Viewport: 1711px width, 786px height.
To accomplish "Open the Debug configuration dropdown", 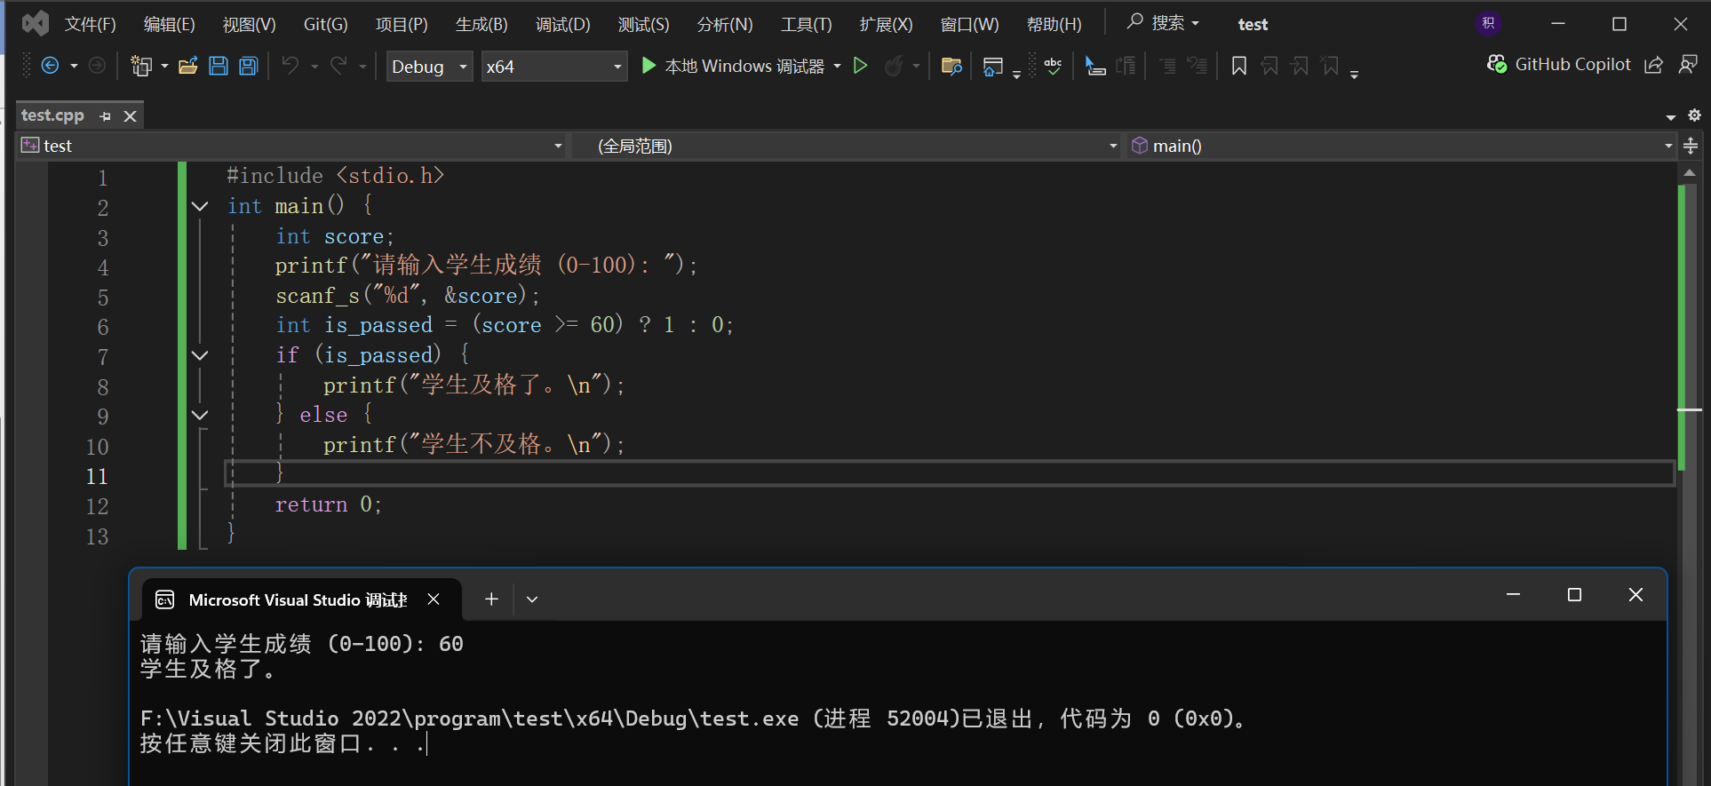I will point(430,67).
